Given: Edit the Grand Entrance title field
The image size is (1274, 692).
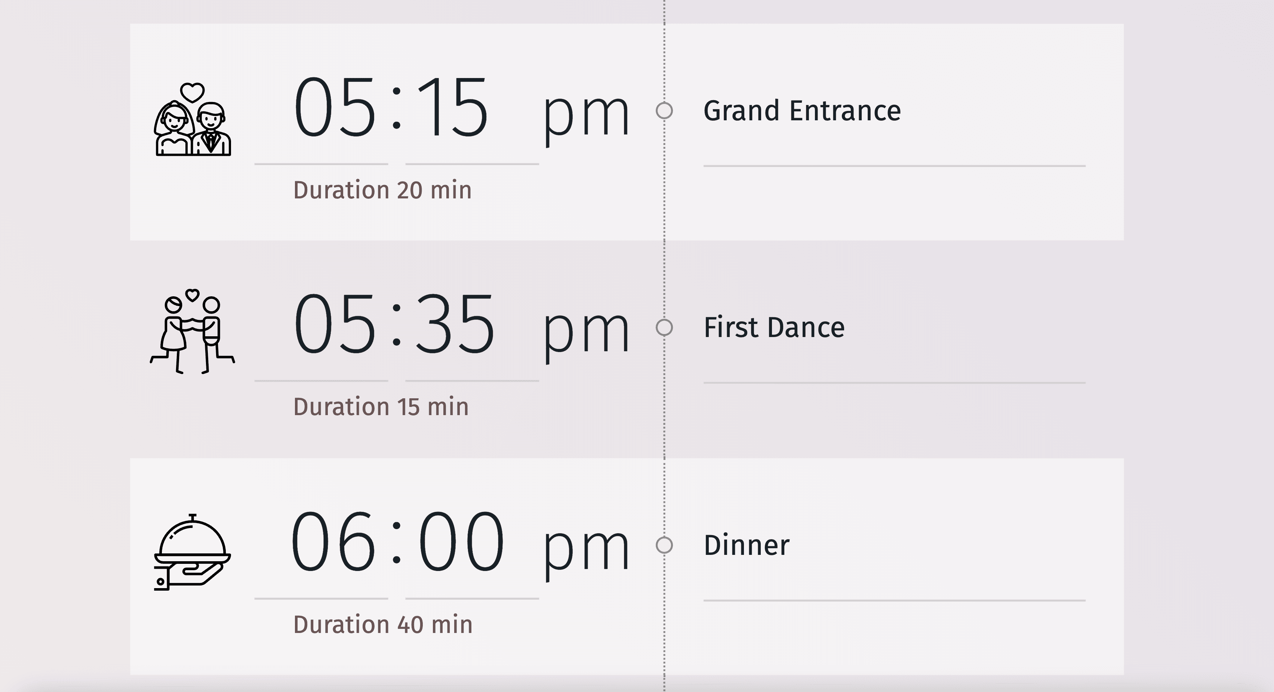Looking at the screenshot, I should coord(802,111).
